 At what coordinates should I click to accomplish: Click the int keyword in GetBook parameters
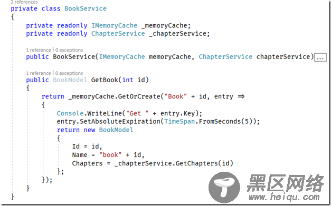(x=128, y=80)
